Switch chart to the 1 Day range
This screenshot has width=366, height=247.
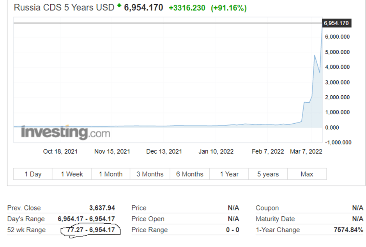click(x=33, y=174)
